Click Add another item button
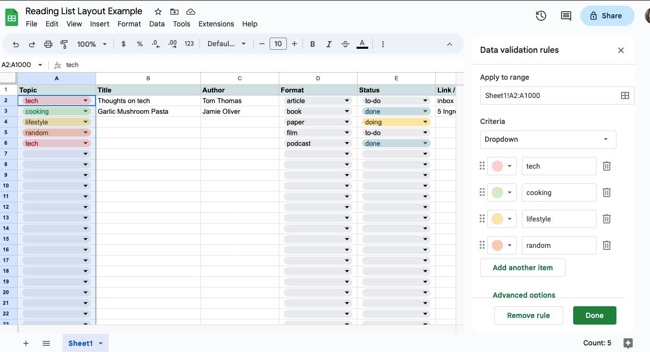 [x=523, y=268]
